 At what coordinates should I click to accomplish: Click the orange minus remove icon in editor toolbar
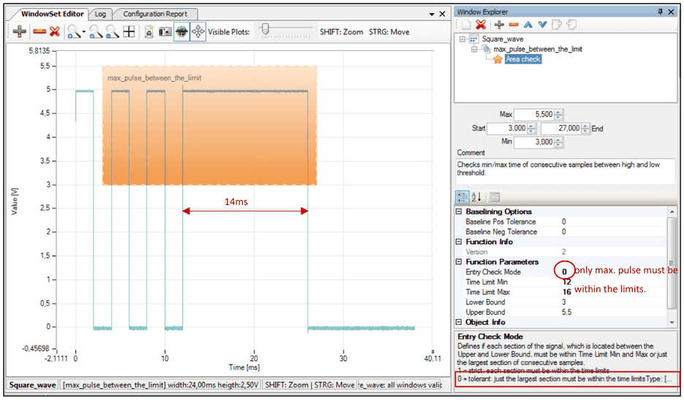pos(39,31)
